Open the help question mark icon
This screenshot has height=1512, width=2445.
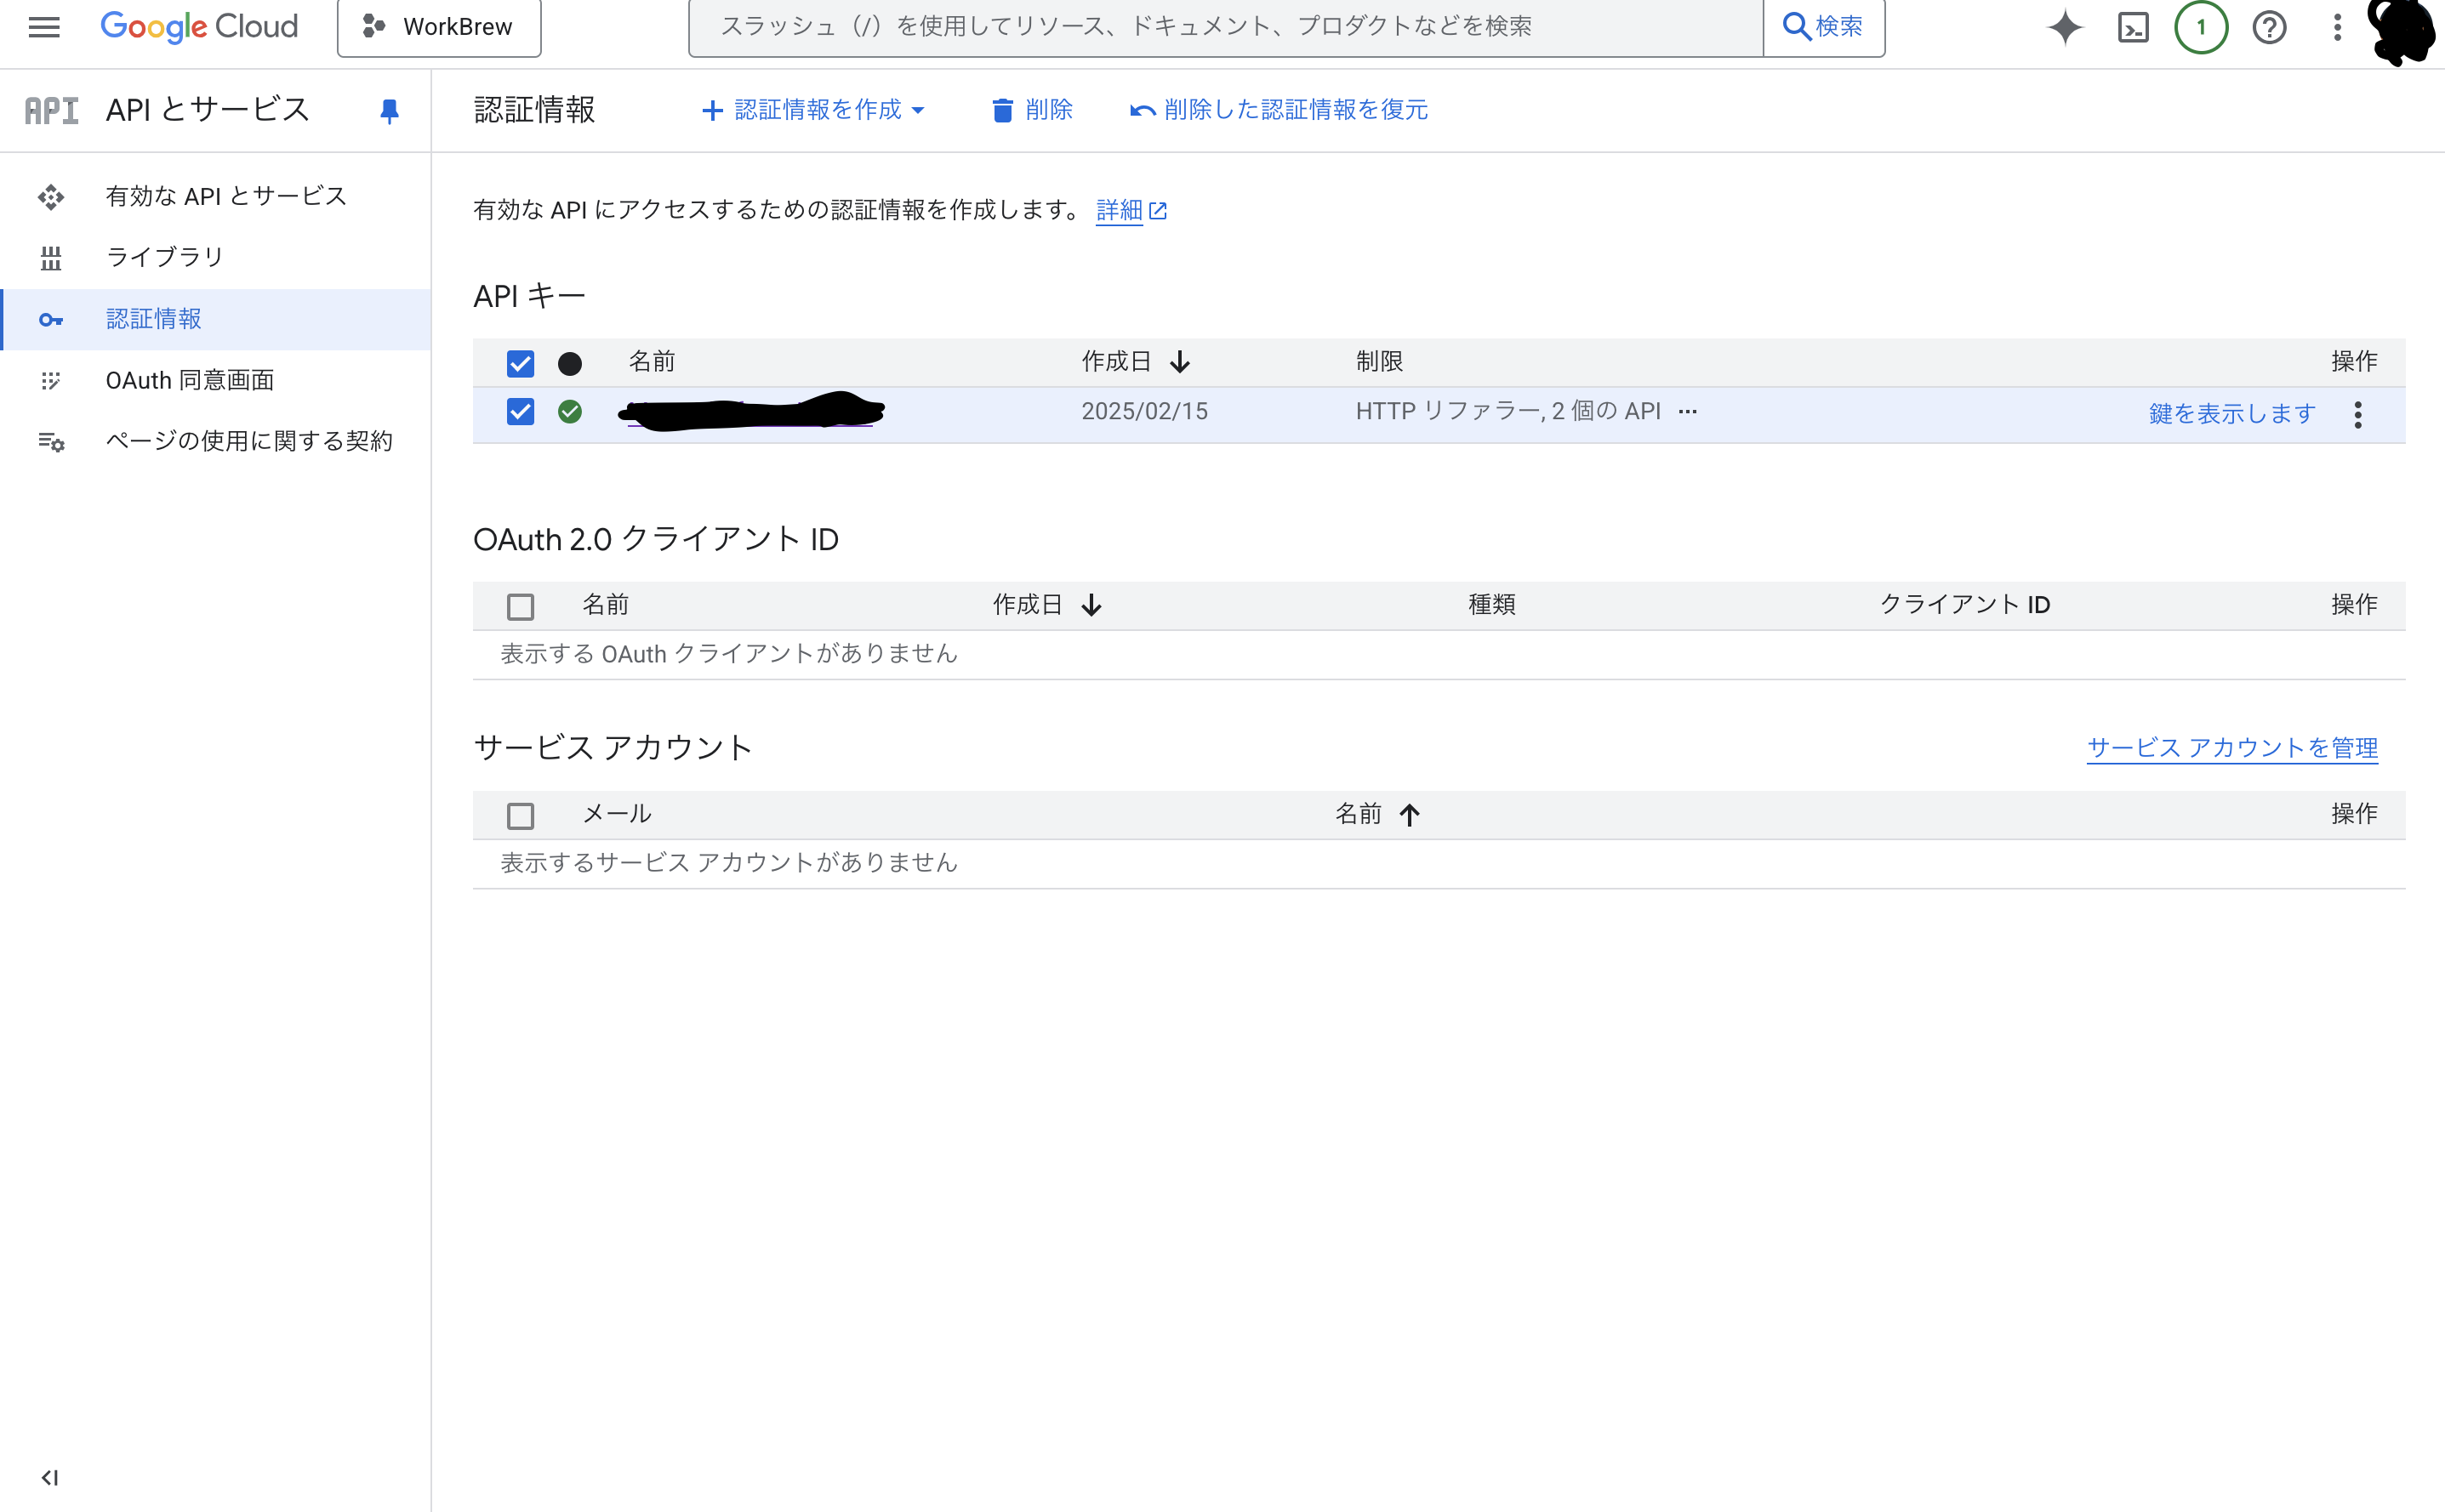(2269, 27)
